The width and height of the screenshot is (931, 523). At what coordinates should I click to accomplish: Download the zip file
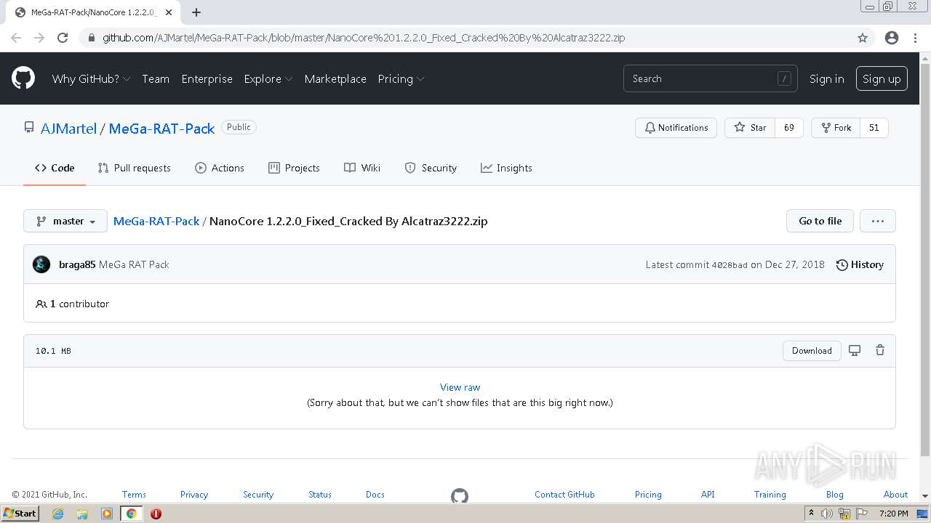point(812,350)
